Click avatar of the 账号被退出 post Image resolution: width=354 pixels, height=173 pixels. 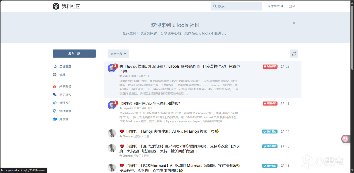[x=112, y=68]
